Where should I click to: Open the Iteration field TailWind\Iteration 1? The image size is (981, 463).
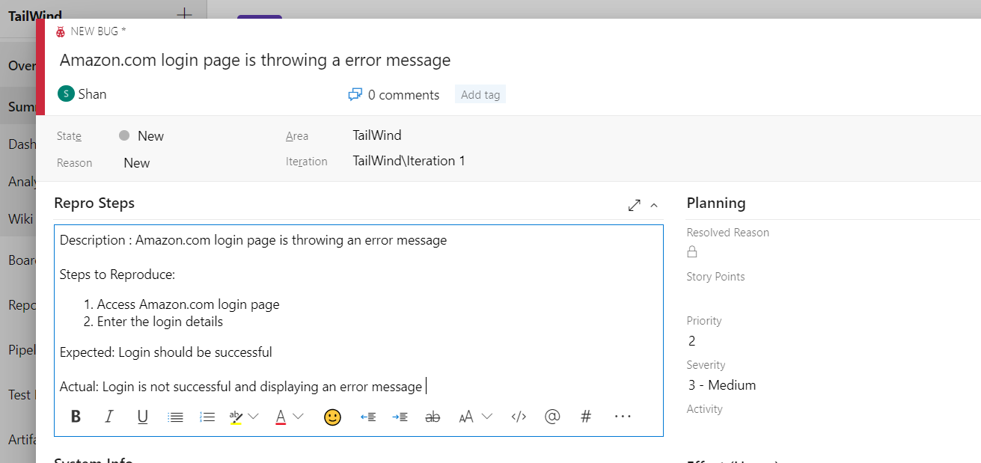[x=409, y=161]
